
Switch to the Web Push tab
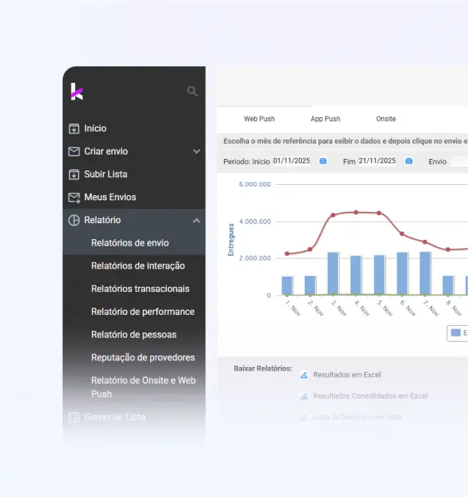click(259, 118)
